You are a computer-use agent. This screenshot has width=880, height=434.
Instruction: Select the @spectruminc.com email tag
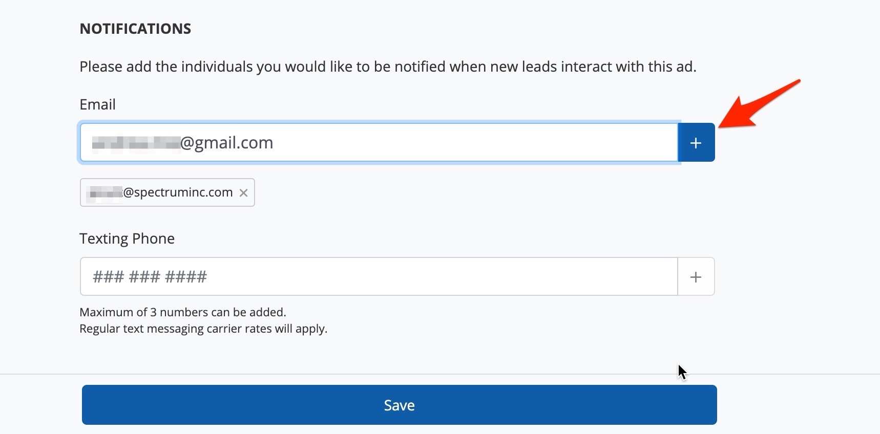[x=177, y=192]
